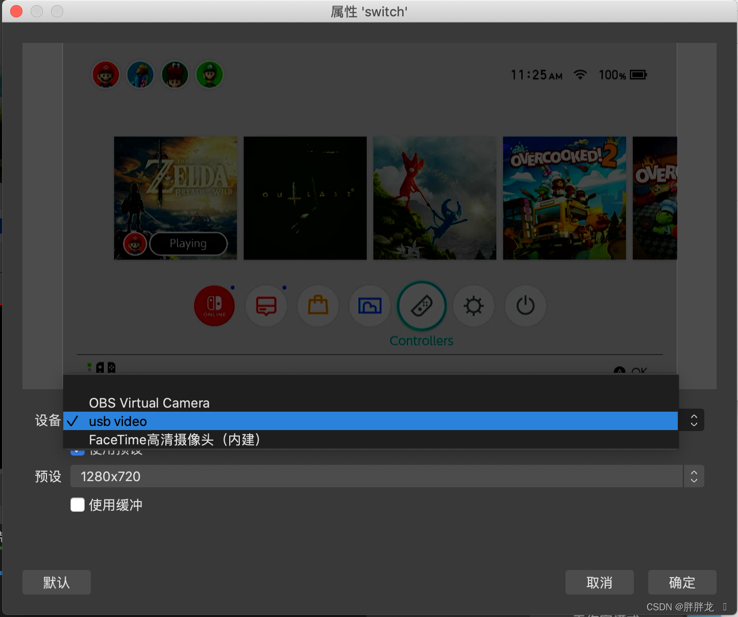Image resolution: width=738 pixels, height=617 pixels.
Task: Open the 设备 dropdown stepper arrows
Action: coord(694,420)
